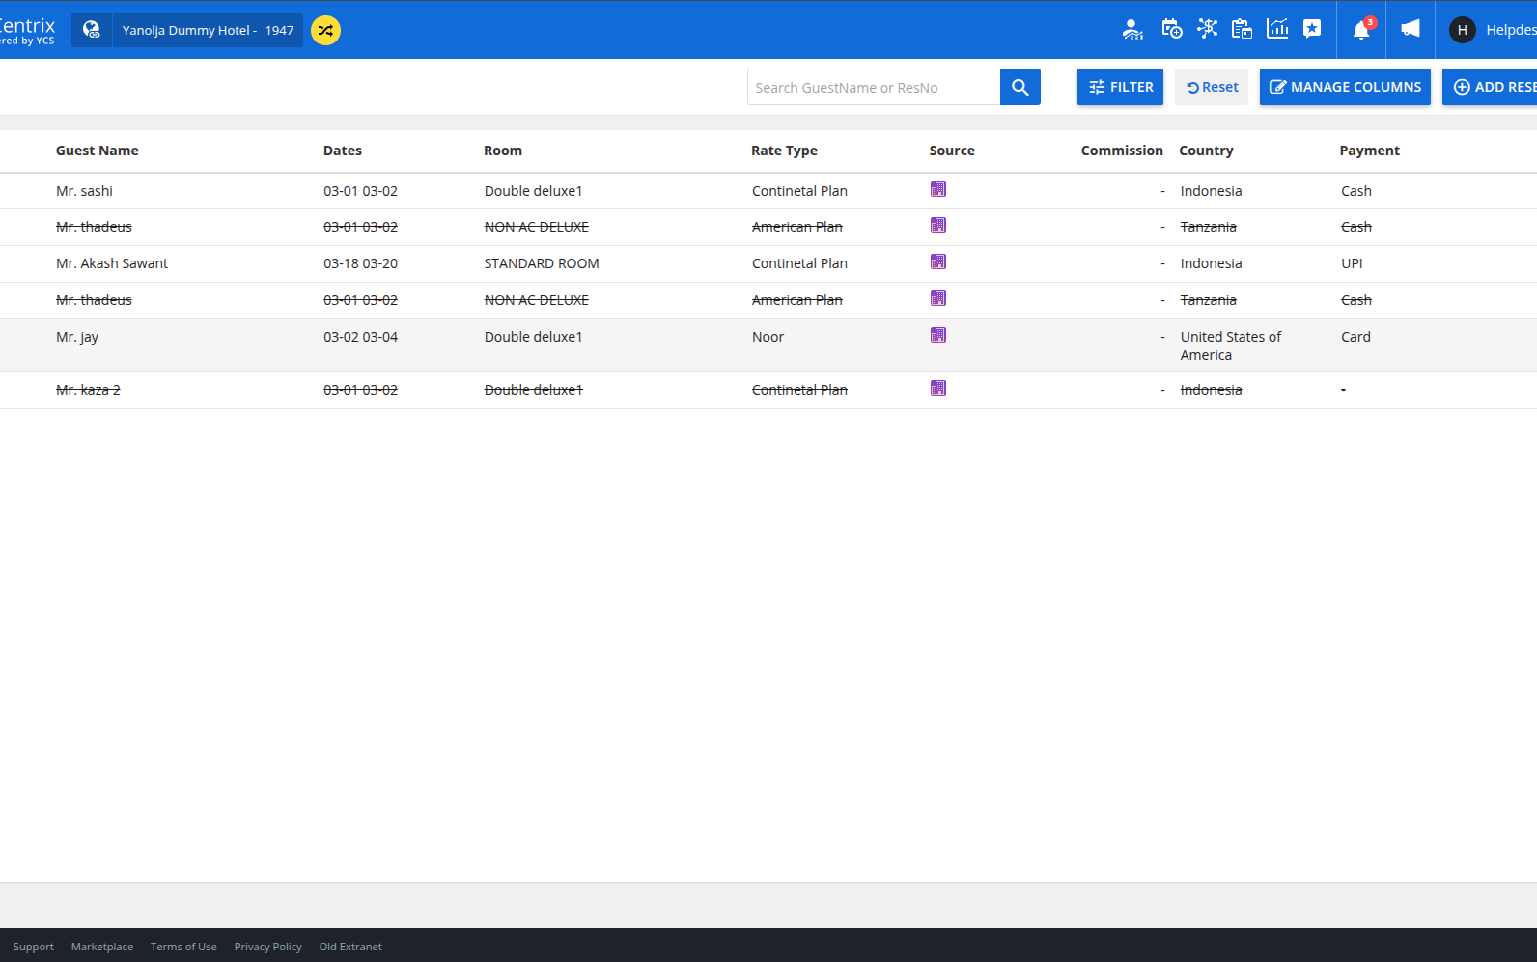
Task: Click the clipboard calendar icon
Action: point(1242,30)
